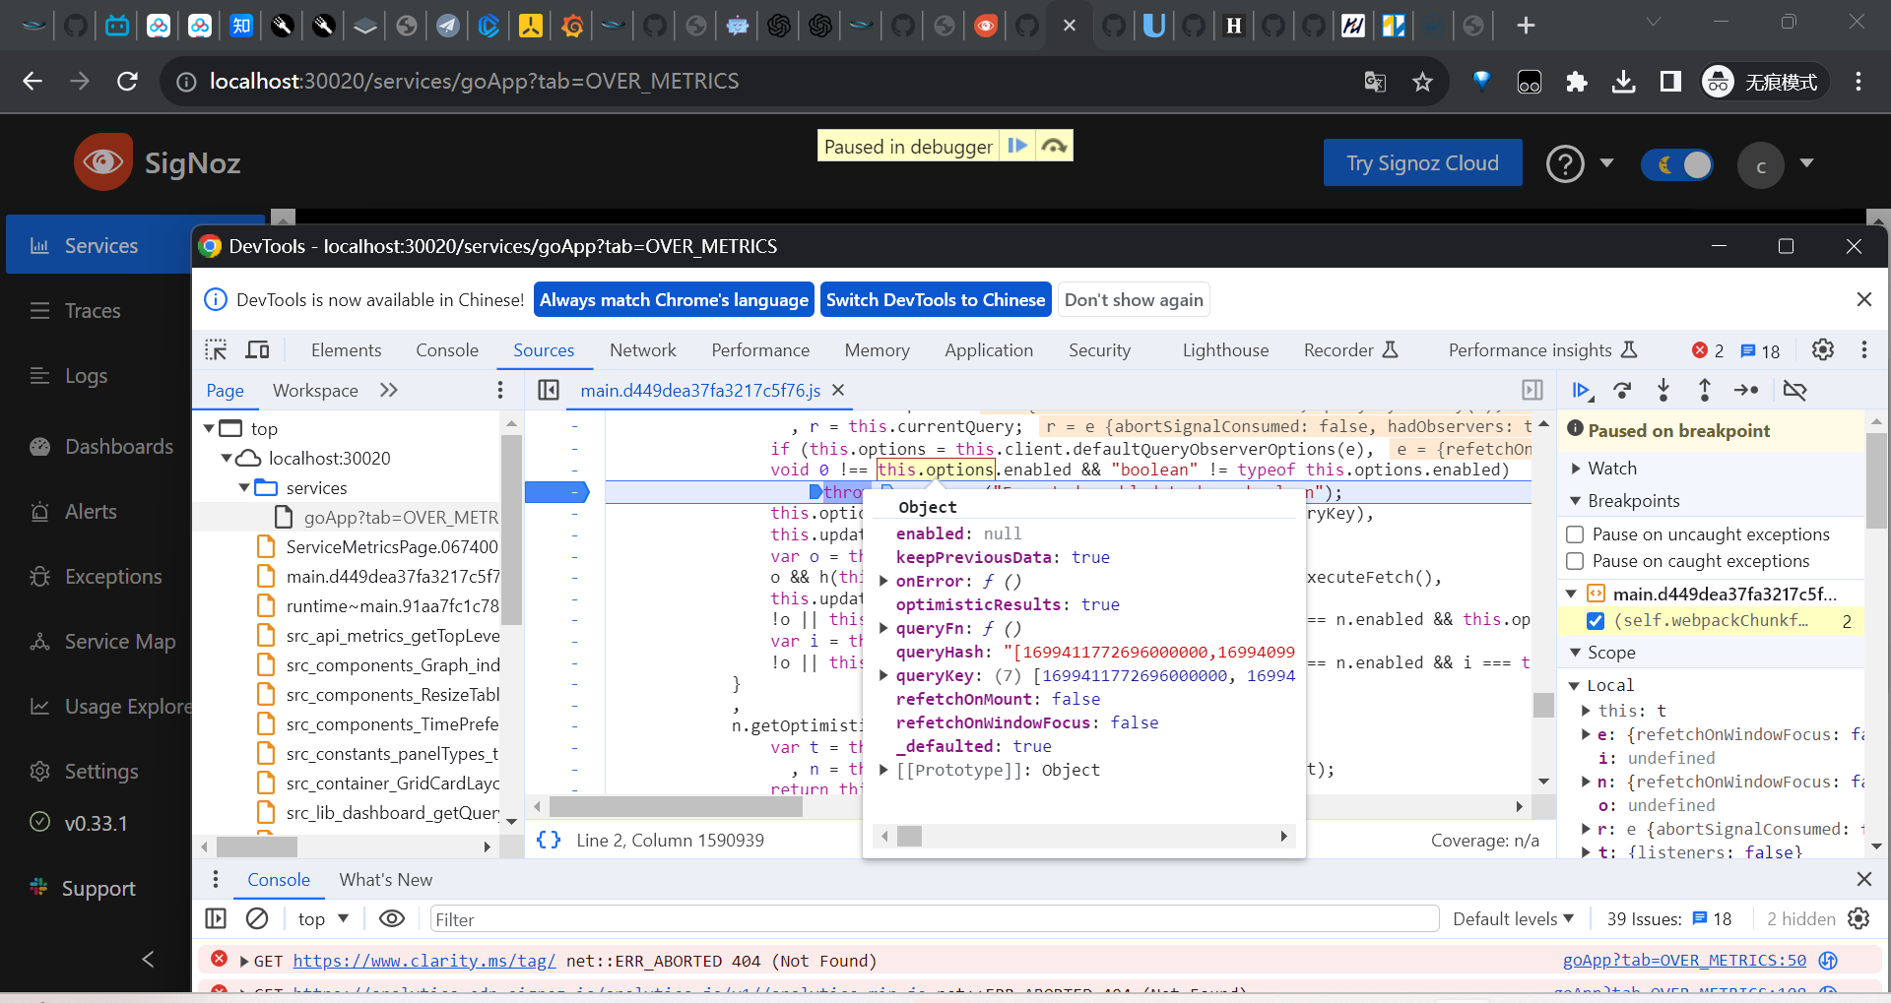
Task: Open the Memory panel tab
Action: tap(876, 349)
